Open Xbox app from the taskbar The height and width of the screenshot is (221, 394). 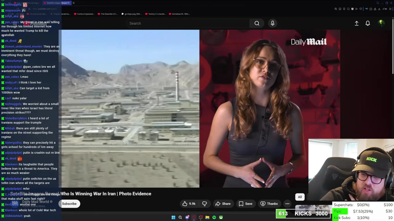click(221, 217)
